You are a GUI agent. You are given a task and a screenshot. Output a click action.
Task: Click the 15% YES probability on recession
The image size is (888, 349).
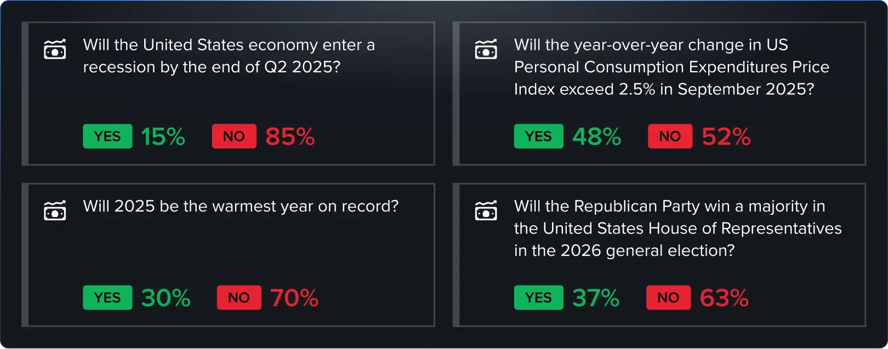pos(163,136)
